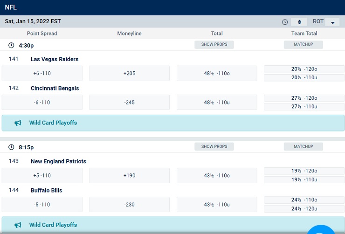The height and width of the screenshot is (234, 345).
Task: Show props for the 4:30p game
Action: (x=214, y=44)
